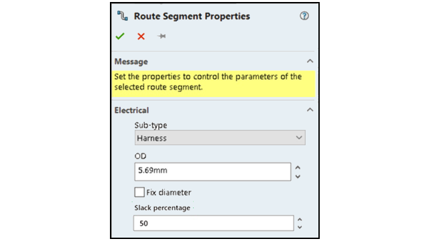Decrease Slack percentage with down arrow
This screenshot has height=241, width=429.
pos(300,227)
